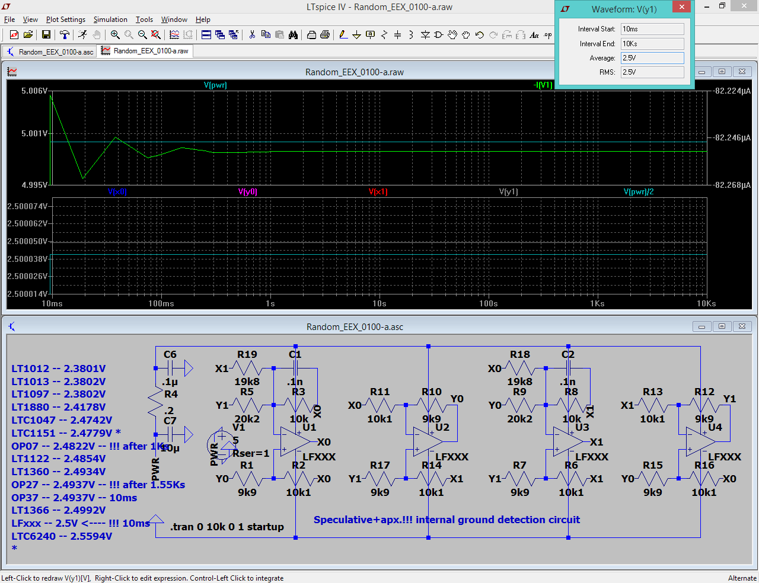Select the Draw Wire pencil tool
The image size is (759, 583).
pos(343,35)
